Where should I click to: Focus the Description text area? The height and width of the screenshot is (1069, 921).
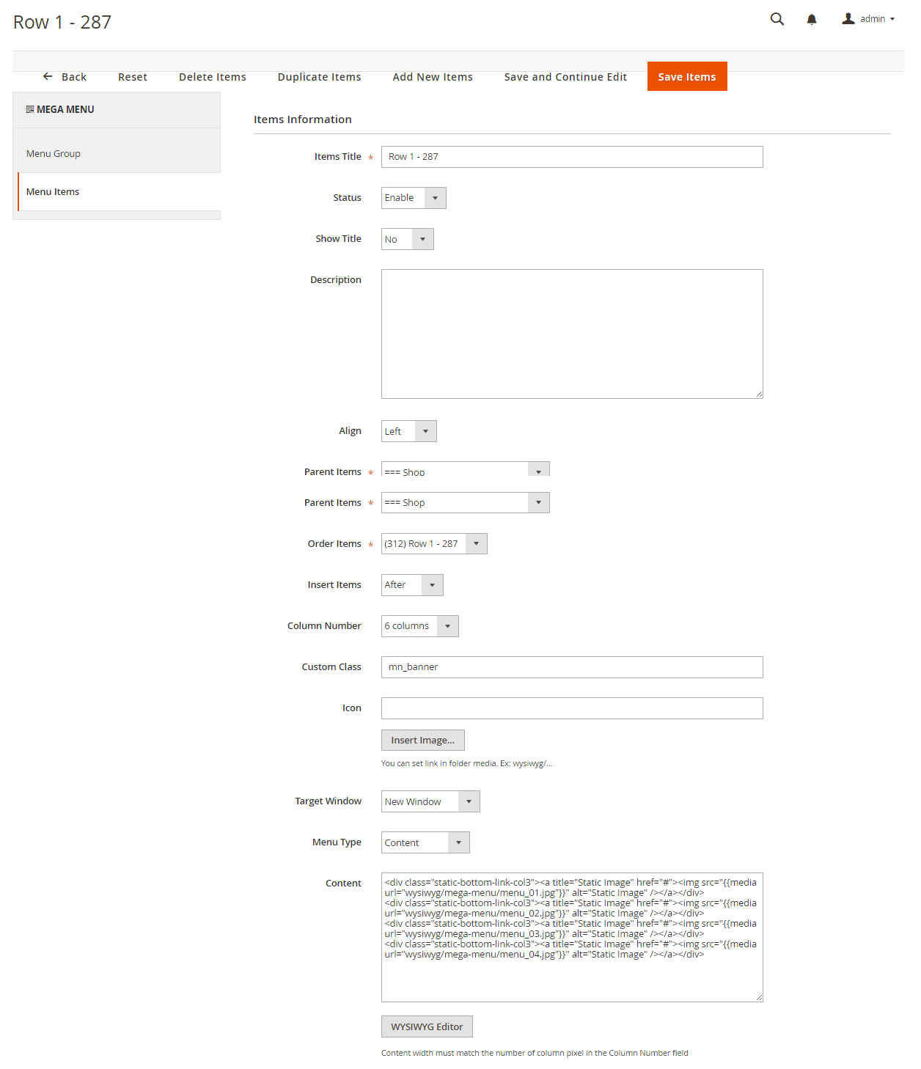(x=571, y=334)
